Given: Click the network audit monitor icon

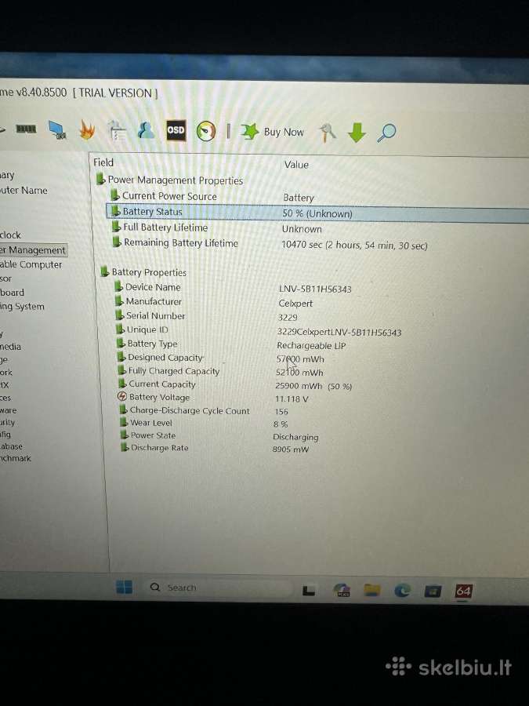Looking at the screenshot, I should (x=57, y=130).
